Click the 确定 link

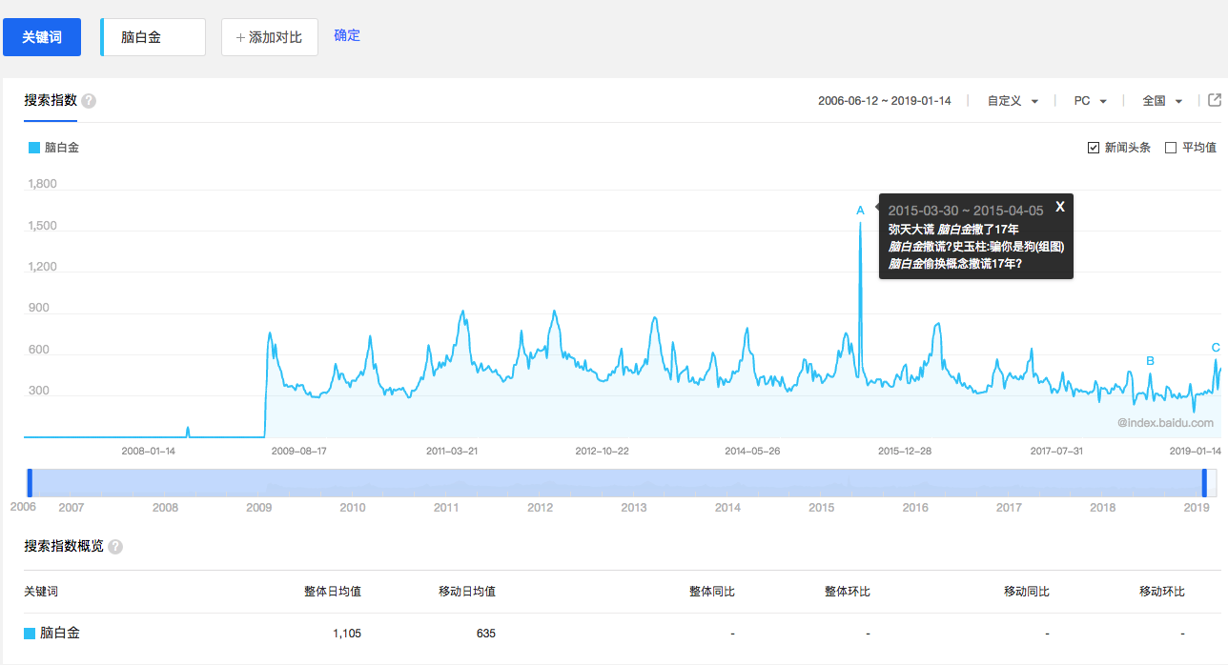tap(347, 35)
